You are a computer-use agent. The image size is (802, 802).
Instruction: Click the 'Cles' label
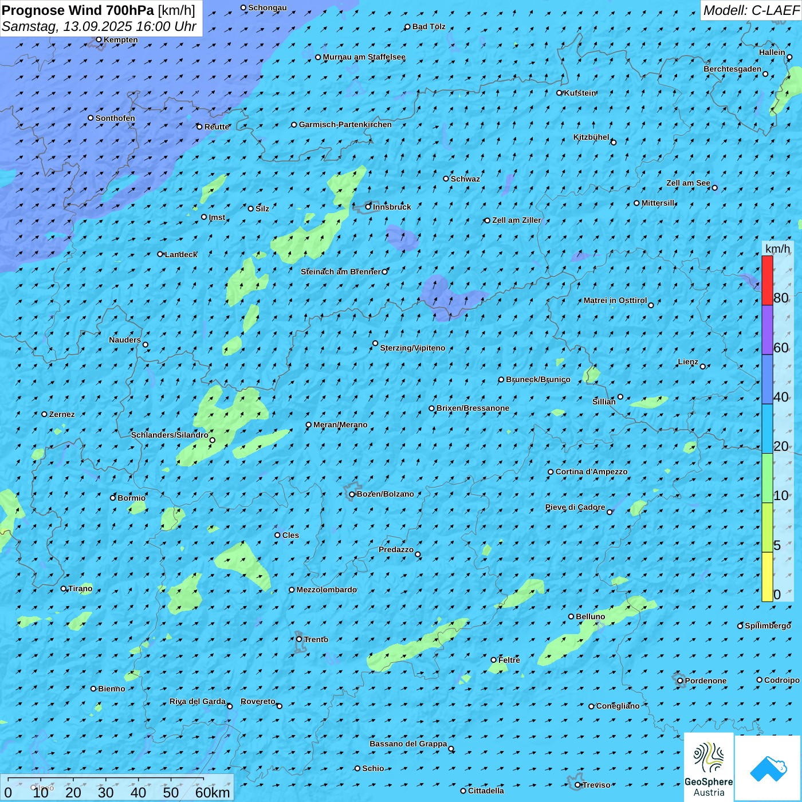(290, 535)
